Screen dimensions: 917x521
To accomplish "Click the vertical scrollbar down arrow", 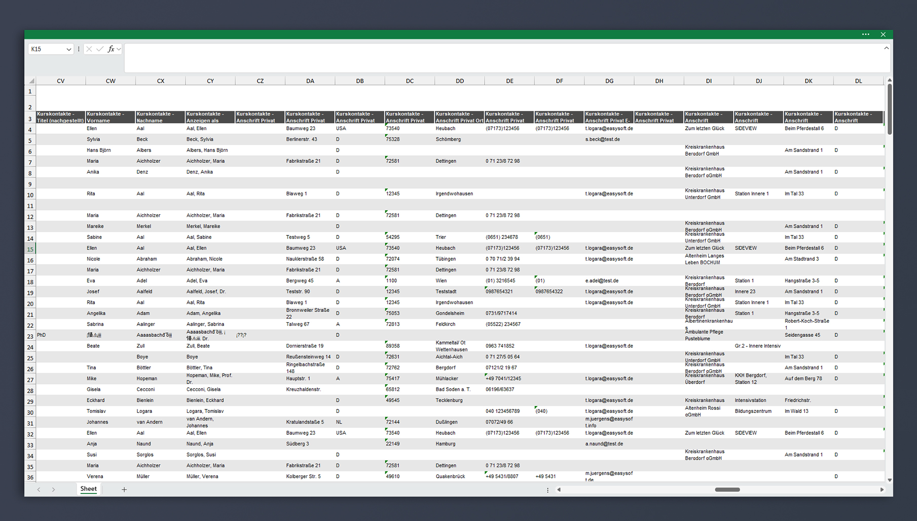I will point(890,479).
